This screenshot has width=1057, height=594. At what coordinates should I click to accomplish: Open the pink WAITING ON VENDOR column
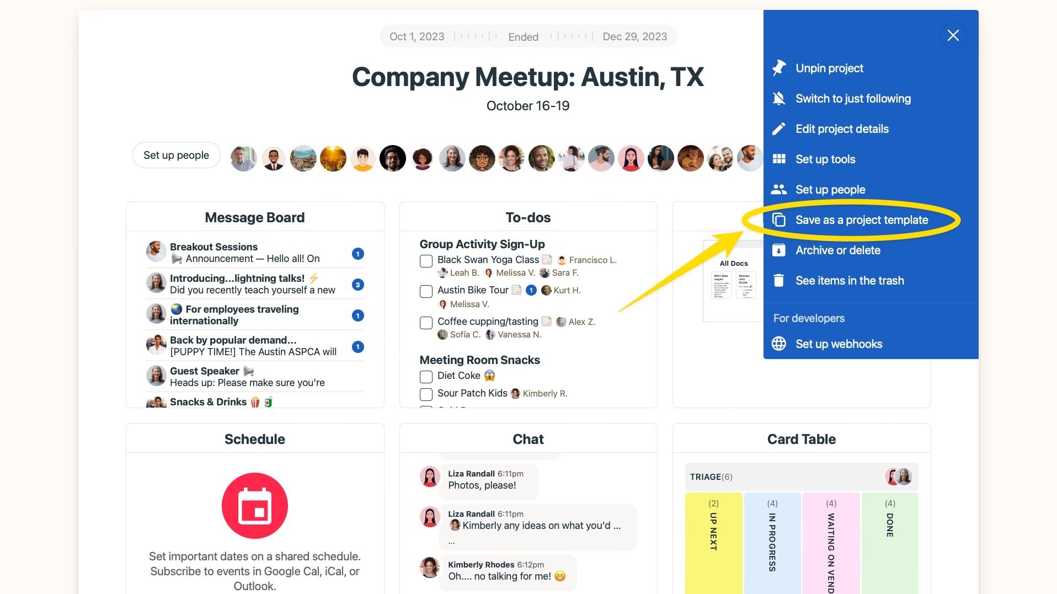pyautogui.click(x=831, y=543)
